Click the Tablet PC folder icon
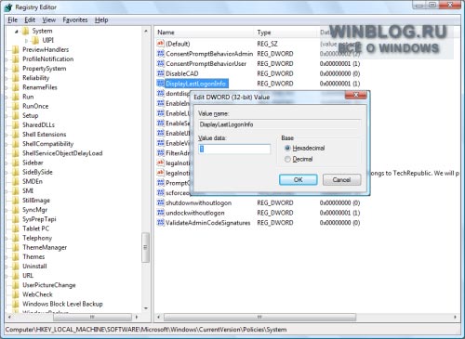The image size is (465, 339). (x=16, y=228)
